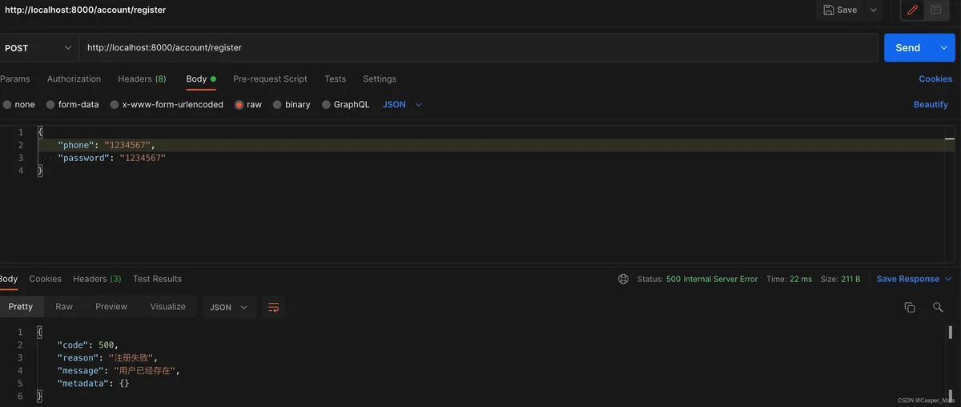Screen dimensions: 961x407
Task: Click Beautify to format the body
Action: tap(931, 105)
